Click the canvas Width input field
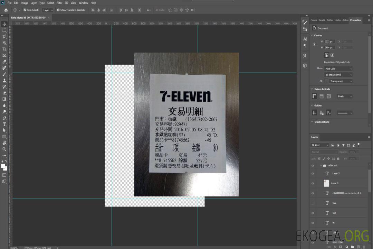The height and width of the screenshot is (249, 373). point(329,41)
